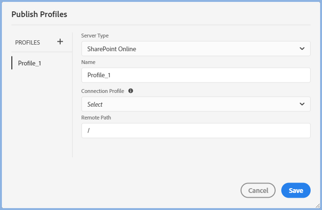This screenshot has width=322, height=210.
Task: Click the slash in Remote Path field
Action: [x=89, y=131]
